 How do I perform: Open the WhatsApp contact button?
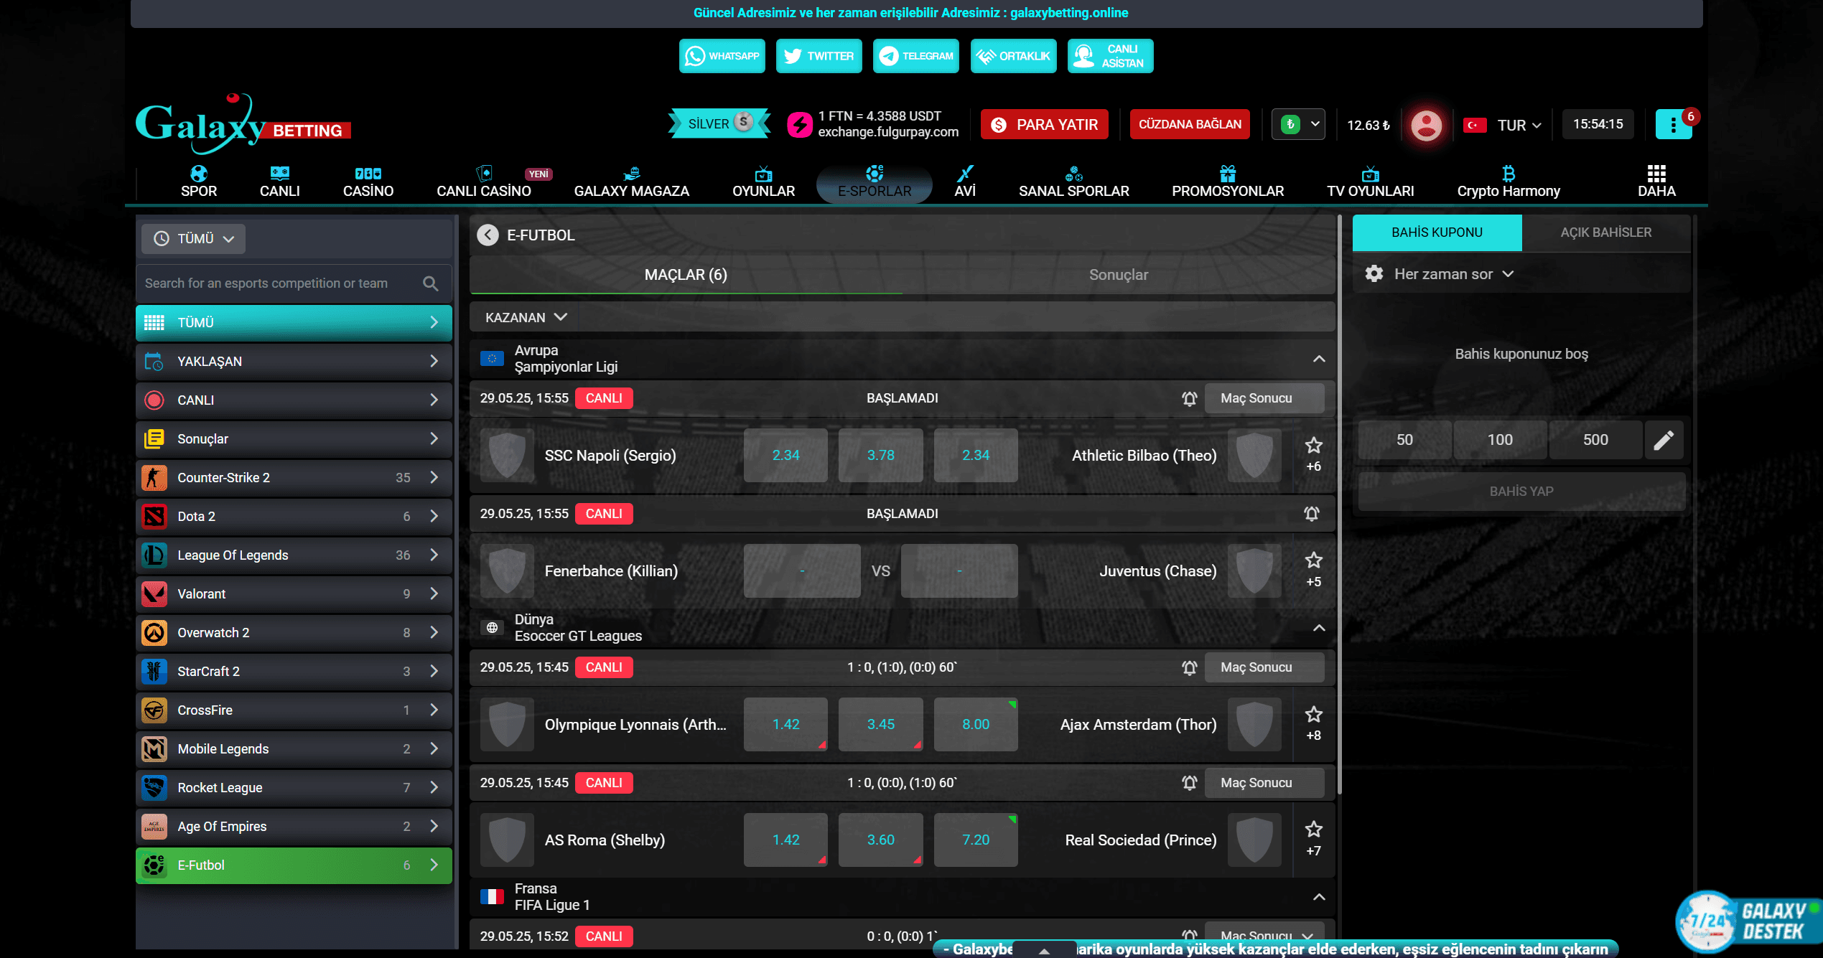pyautogui.click(x=722, y=56)
